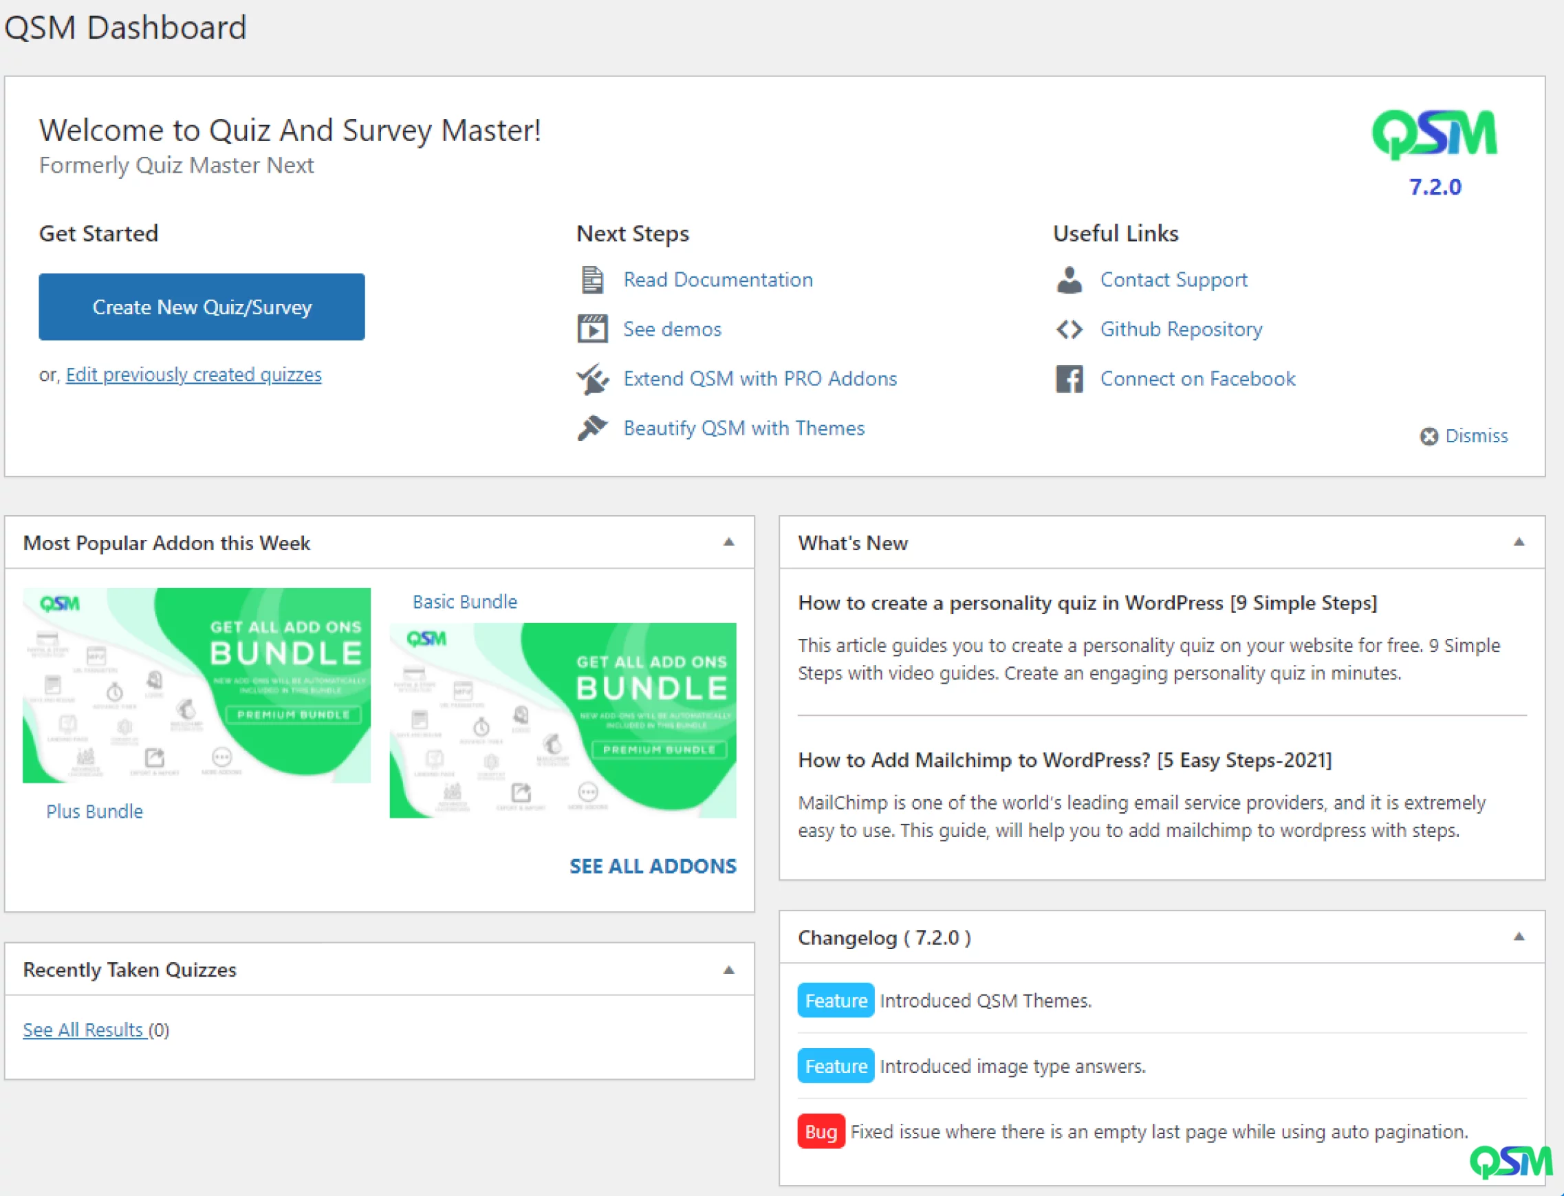Screen dimensions: 1564x1196
Task: Click the Github code brackets icon
Action: [x=1069, y=329]
